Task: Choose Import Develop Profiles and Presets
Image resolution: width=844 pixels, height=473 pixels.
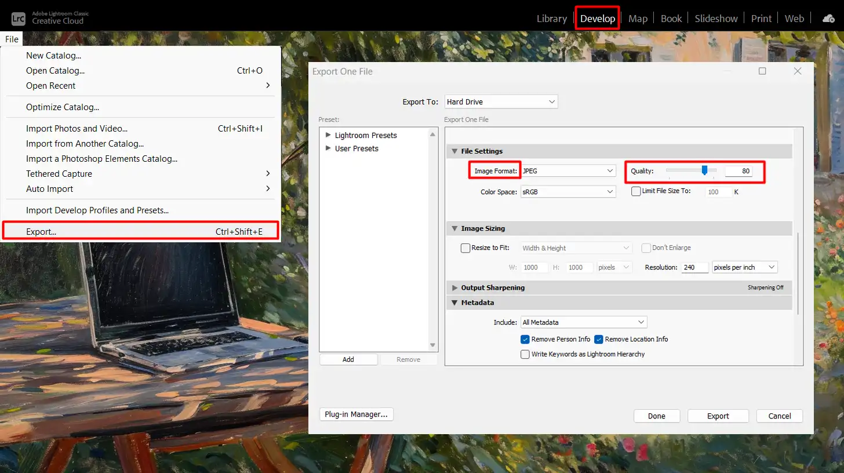Action: point(141,210)
